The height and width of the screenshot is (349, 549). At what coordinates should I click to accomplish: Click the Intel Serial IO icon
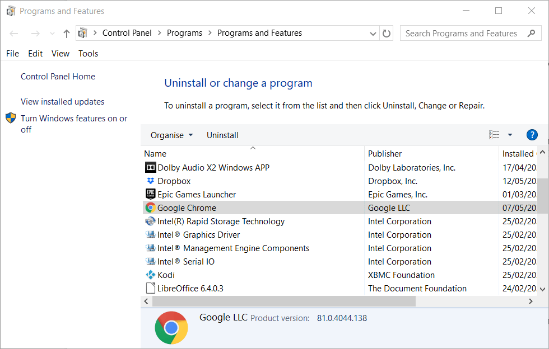point(151,261)
